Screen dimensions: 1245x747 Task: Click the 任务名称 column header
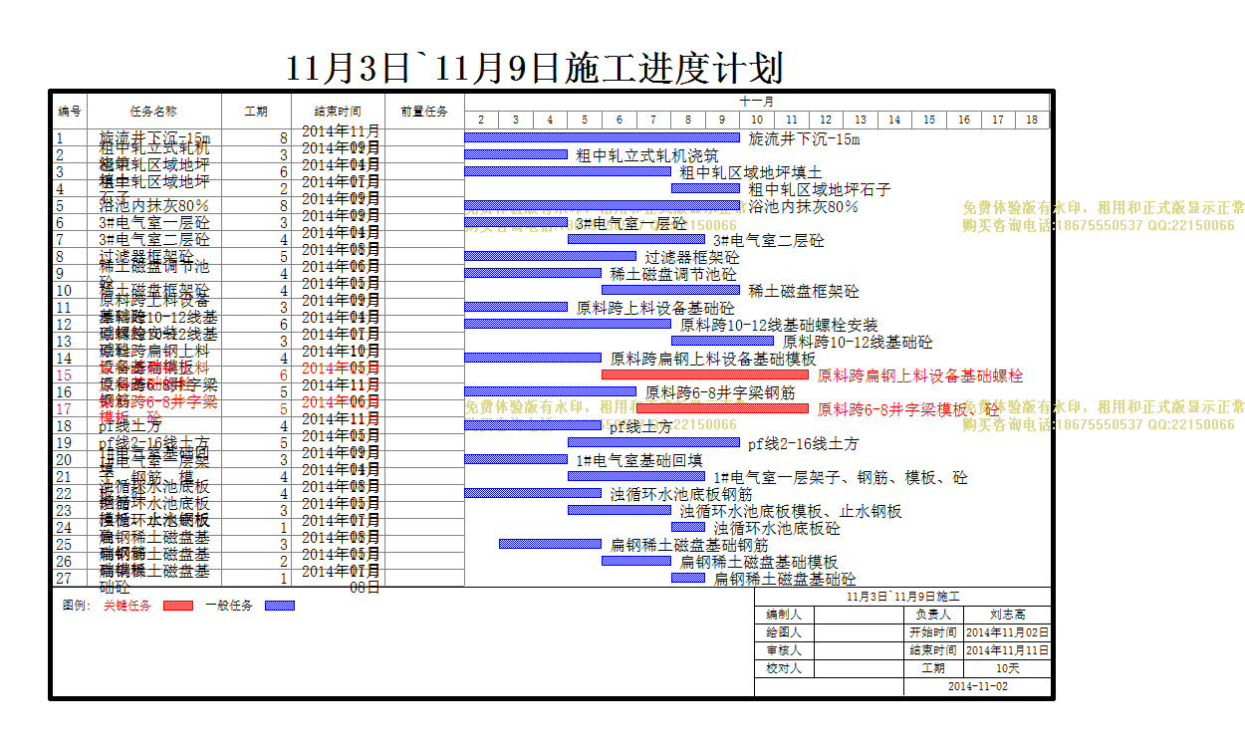point(153,112)
